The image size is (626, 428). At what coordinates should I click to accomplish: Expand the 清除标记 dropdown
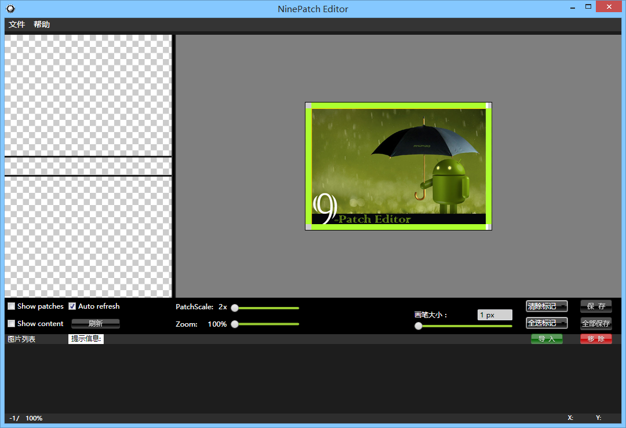(x=546, y=306)
